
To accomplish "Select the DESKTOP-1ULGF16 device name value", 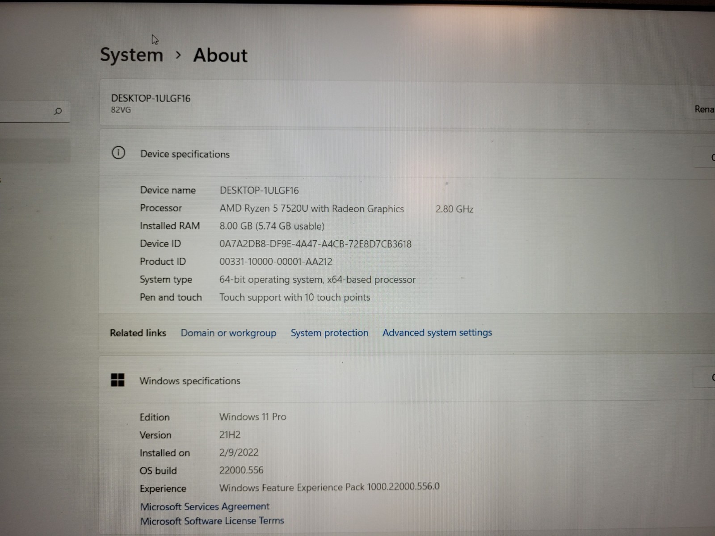I will (x=259, y=190).
